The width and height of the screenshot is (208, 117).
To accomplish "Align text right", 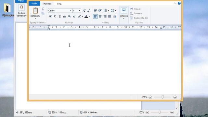I will click(x=105, y=17).
